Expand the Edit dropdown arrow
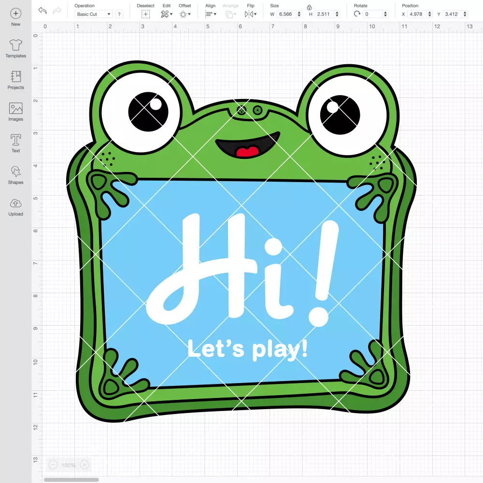Screen dimensions: 483x483 171,14
